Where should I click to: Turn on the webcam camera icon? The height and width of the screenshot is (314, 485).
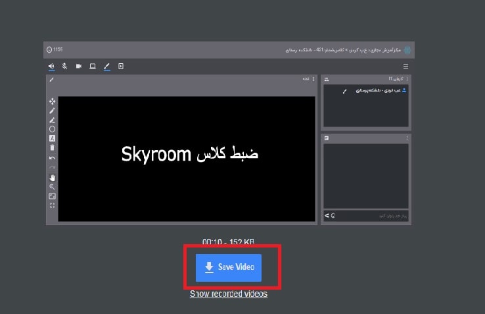[x=79, y=66]
